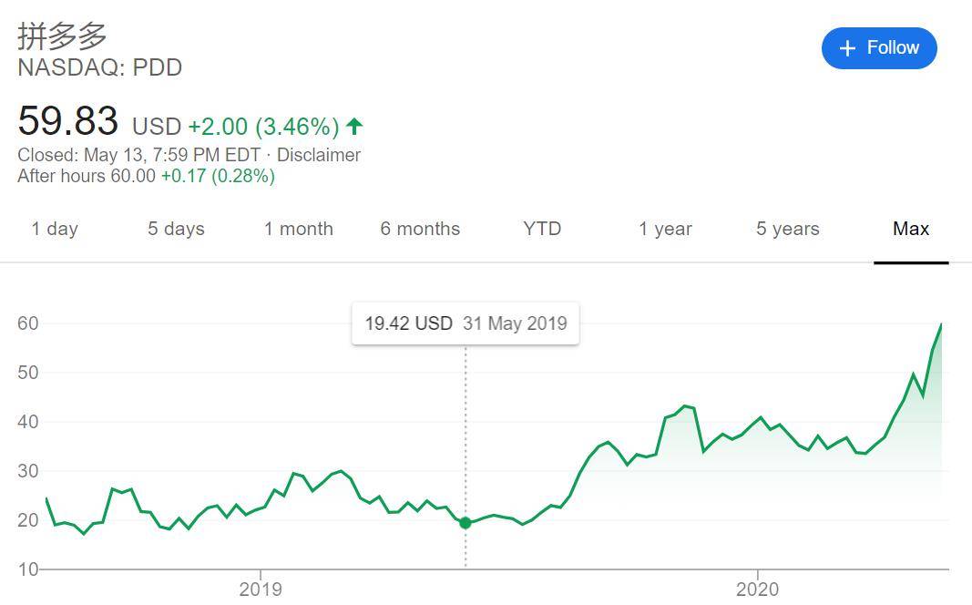
Task: Click the NASDAQ: PDD ticker text
Action: [x=100, y=68]
